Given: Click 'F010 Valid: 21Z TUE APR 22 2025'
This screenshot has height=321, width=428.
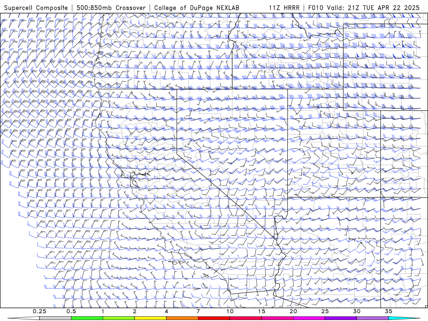Looking at the screenshot, I should point(364,8).
